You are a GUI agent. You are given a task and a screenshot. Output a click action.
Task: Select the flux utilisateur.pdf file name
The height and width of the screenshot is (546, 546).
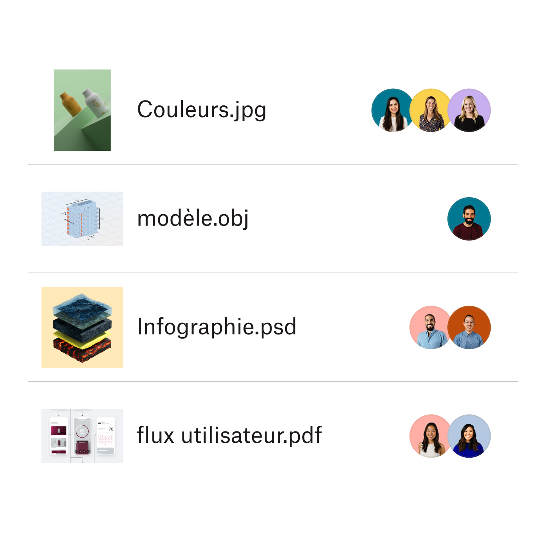(229, 435)
